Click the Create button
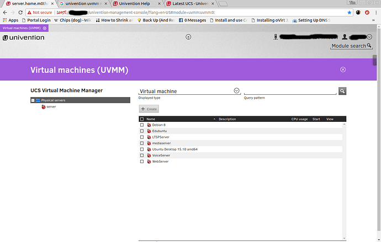This screenshot has height=242, width=381. click(149, 109)
